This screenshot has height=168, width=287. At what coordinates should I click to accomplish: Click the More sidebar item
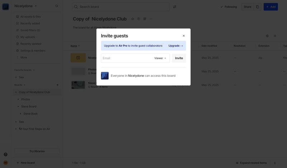(x=37, y=58)
